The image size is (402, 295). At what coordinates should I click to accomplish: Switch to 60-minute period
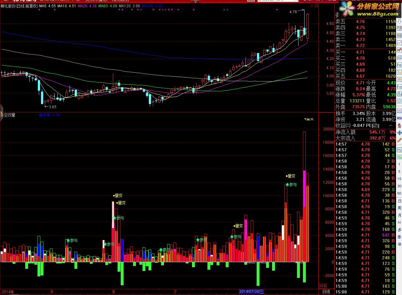(399, 193)
